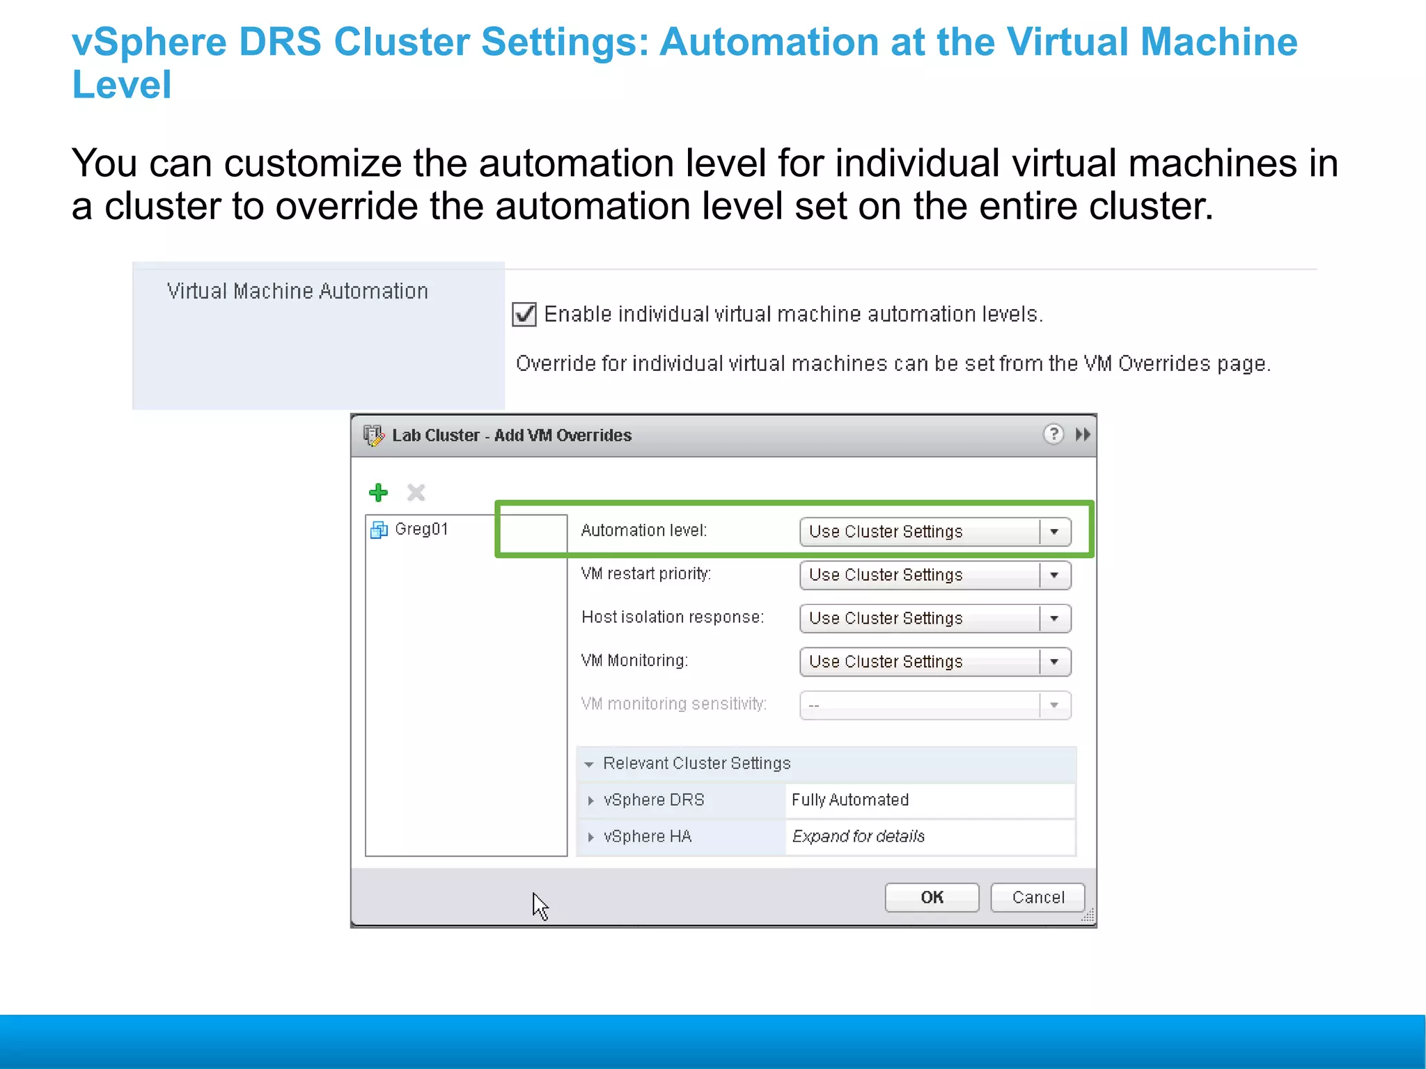The image size is (1426, 1069).
Task: Open the VM monitoring sensitivity dropdown
Action: [x=935, y=705]
